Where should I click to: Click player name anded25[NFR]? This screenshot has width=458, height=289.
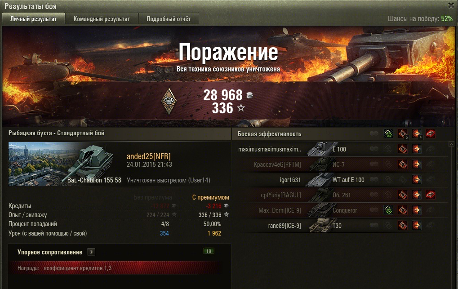148,156
